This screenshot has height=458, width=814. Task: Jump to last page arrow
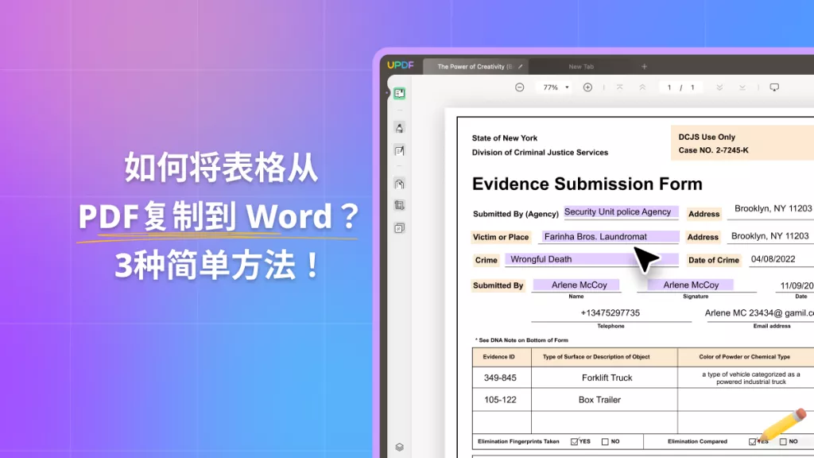click(x=742, y=87)
